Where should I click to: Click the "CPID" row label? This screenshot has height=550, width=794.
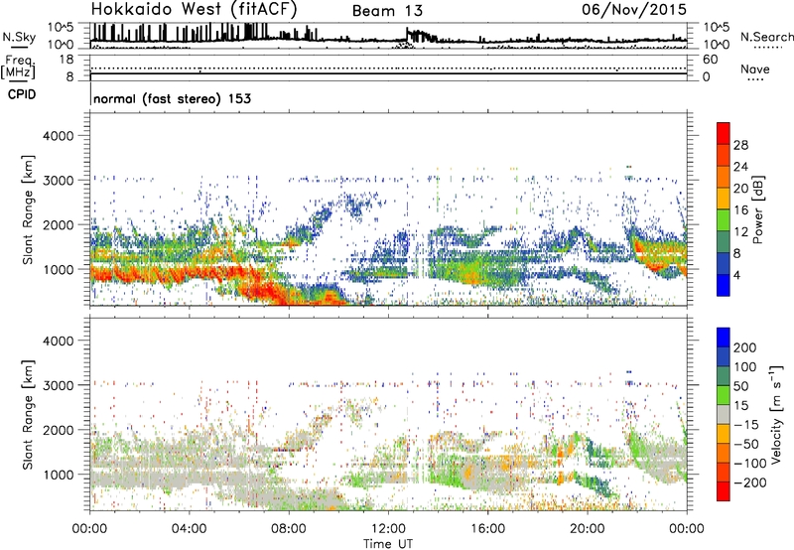[x=22, y=94]
